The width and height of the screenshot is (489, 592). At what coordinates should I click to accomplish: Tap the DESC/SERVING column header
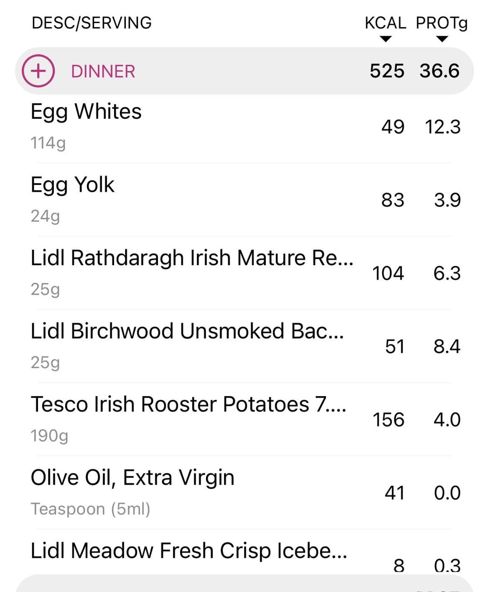(x=91, y=23)
